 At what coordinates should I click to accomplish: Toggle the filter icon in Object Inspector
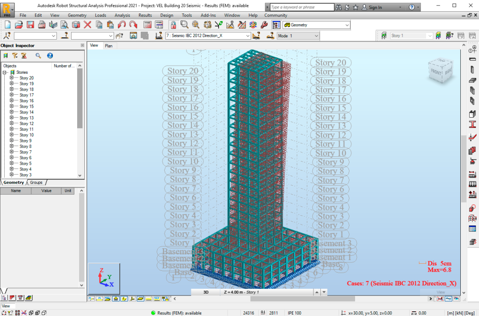click(15, 56)
